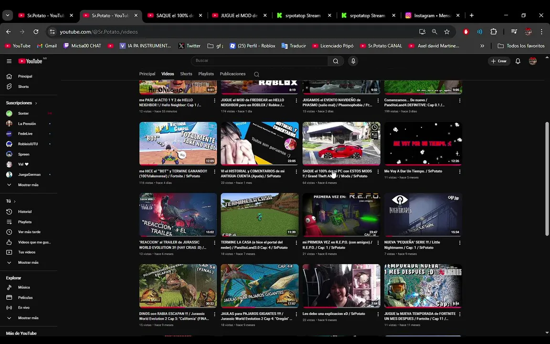Open the account avatar menu in YouTube
This screenshot has height=344, width=550.
pyautogui.click(x=532, y=61)
